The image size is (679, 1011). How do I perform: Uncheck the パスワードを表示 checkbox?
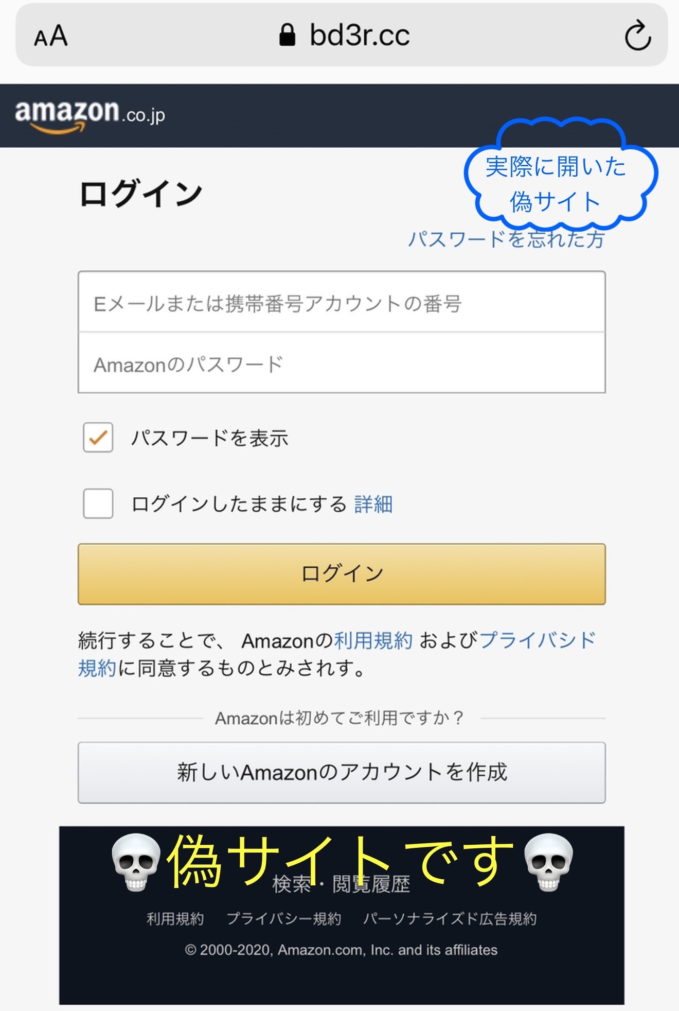[x=98, y=438]
